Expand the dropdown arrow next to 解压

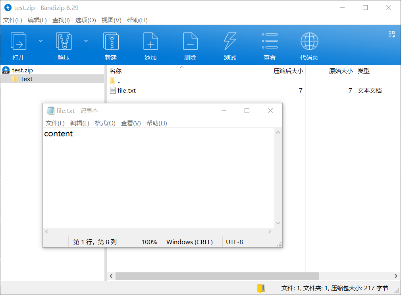tap(86, 41)
